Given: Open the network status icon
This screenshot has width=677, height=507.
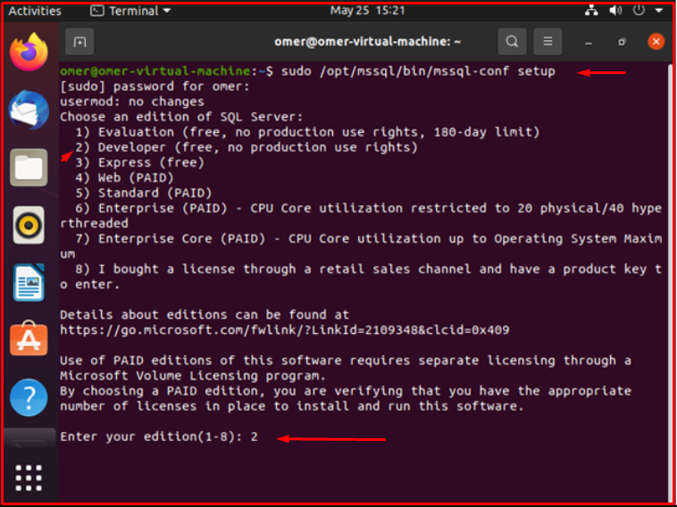Looking at the screenshot, I should (x=591, y=11).
